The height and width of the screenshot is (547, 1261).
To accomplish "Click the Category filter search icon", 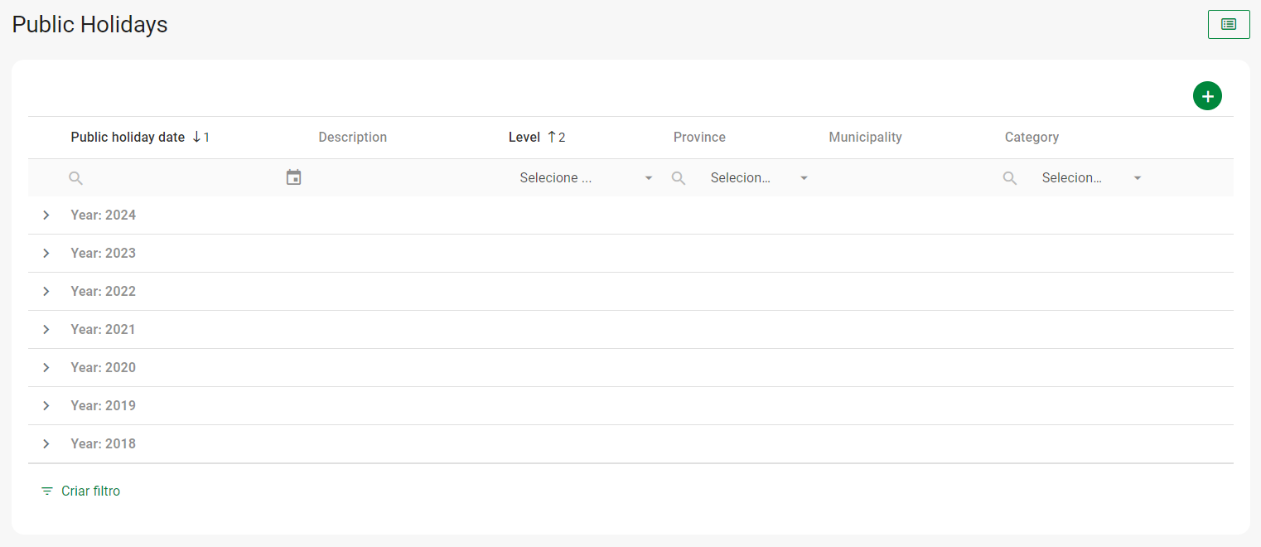I will 1010,178.
